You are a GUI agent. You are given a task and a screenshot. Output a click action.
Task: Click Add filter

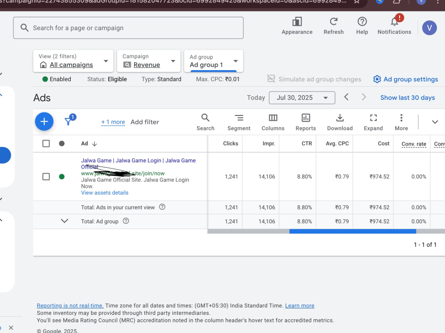click(145, 122)
